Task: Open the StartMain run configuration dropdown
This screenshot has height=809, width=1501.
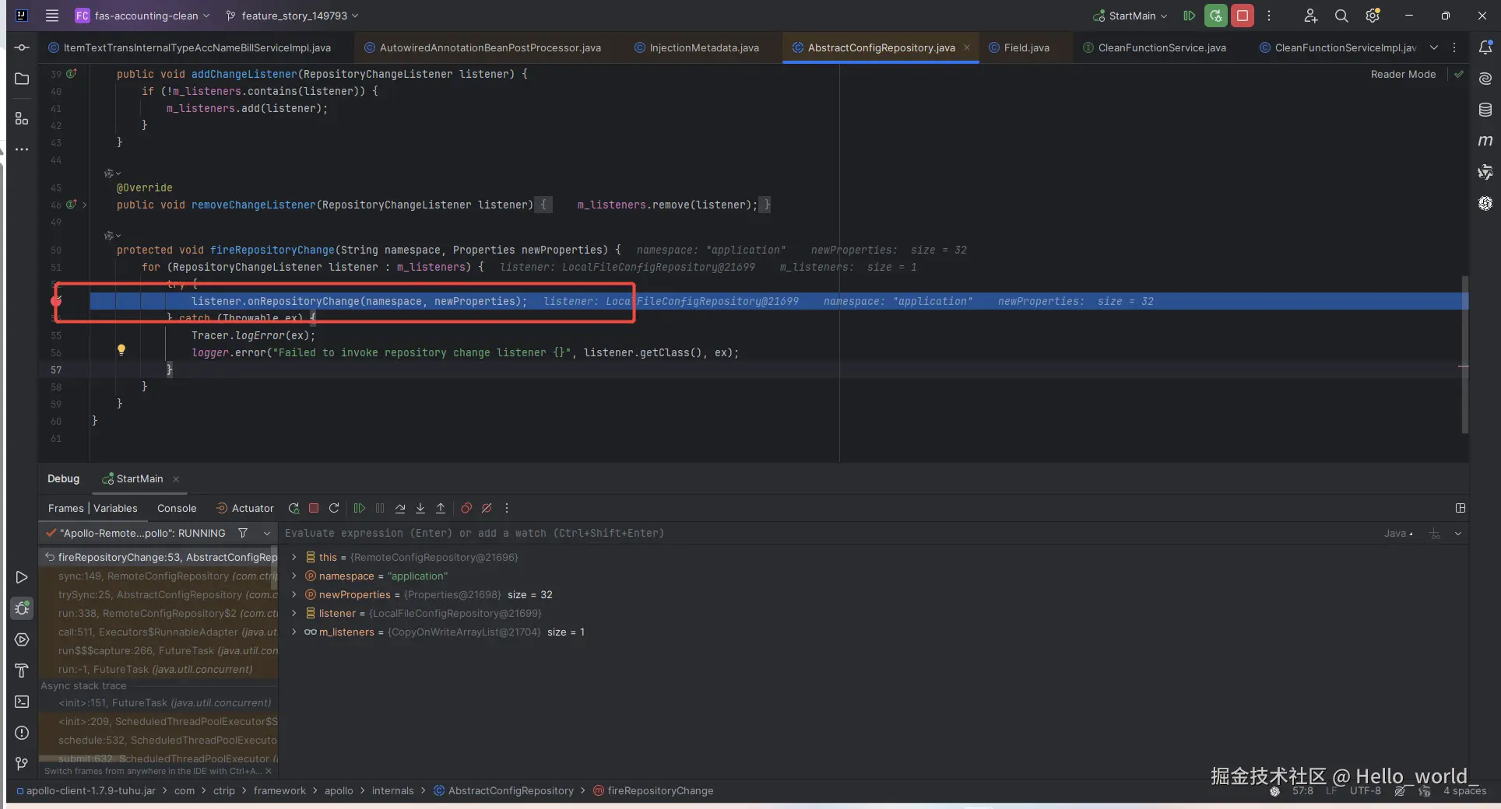Action: [1130, 16]
